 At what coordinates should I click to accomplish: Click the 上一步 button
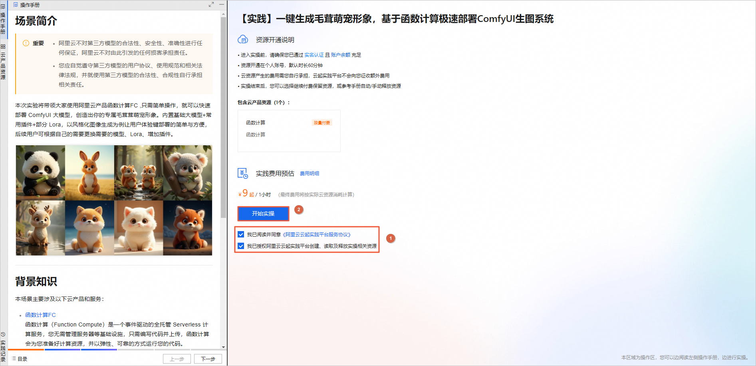pyautogui.click(x=177, y=359)
